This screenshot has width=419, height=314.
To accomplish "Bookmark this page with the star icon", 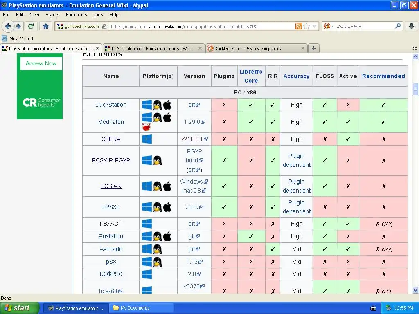I will point(306,26).
